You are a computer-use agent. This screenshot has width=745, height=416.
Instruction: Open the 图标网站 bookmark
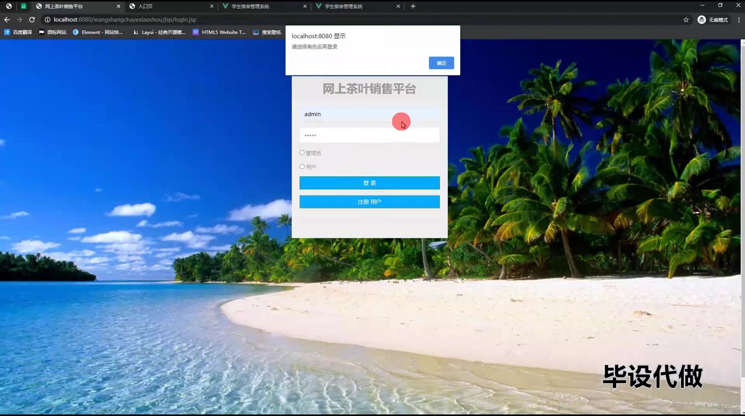tap(52, 32)
